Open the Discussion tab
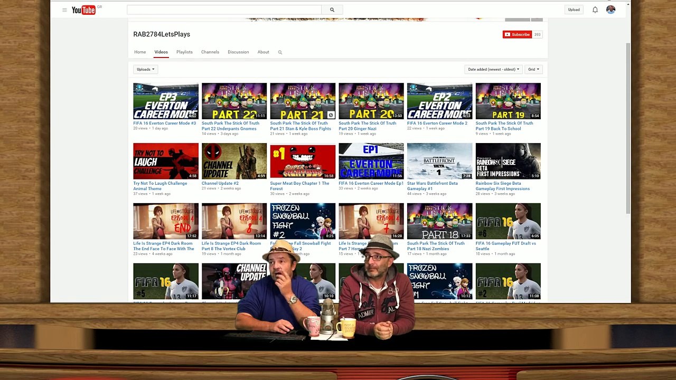The height and width of the screenshot is (380, 676). coord(238,52)
